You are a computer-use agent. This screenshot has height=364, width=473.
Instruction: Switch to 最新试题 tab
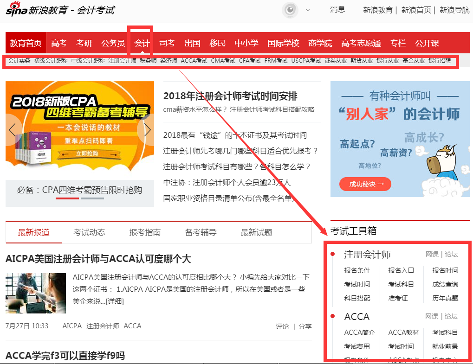click(x=256, y=232)
